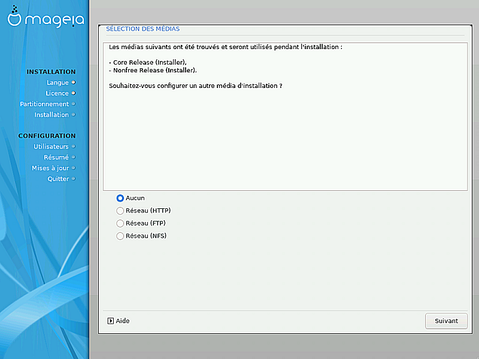Click the CONFIGURATION section heading
This screenshot has height=359, width=479.
(47, 136)
